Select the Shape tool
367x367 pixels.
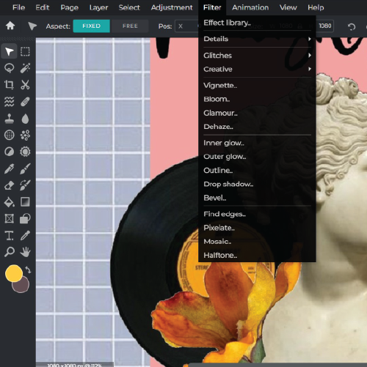coord(25,218)
